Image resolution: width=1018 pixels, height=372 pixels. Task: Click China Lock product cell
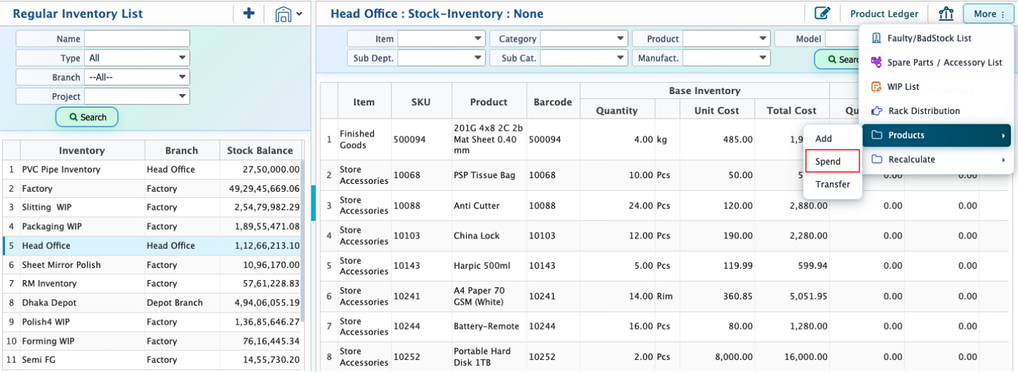point(489,236)
